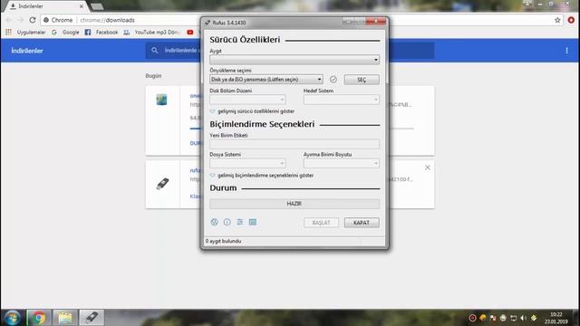Image resolution: width=580 pixels, height=326 pixels.
Task: Click the Bugün date label
Action: pyautogui.click(x=153, y=76)
